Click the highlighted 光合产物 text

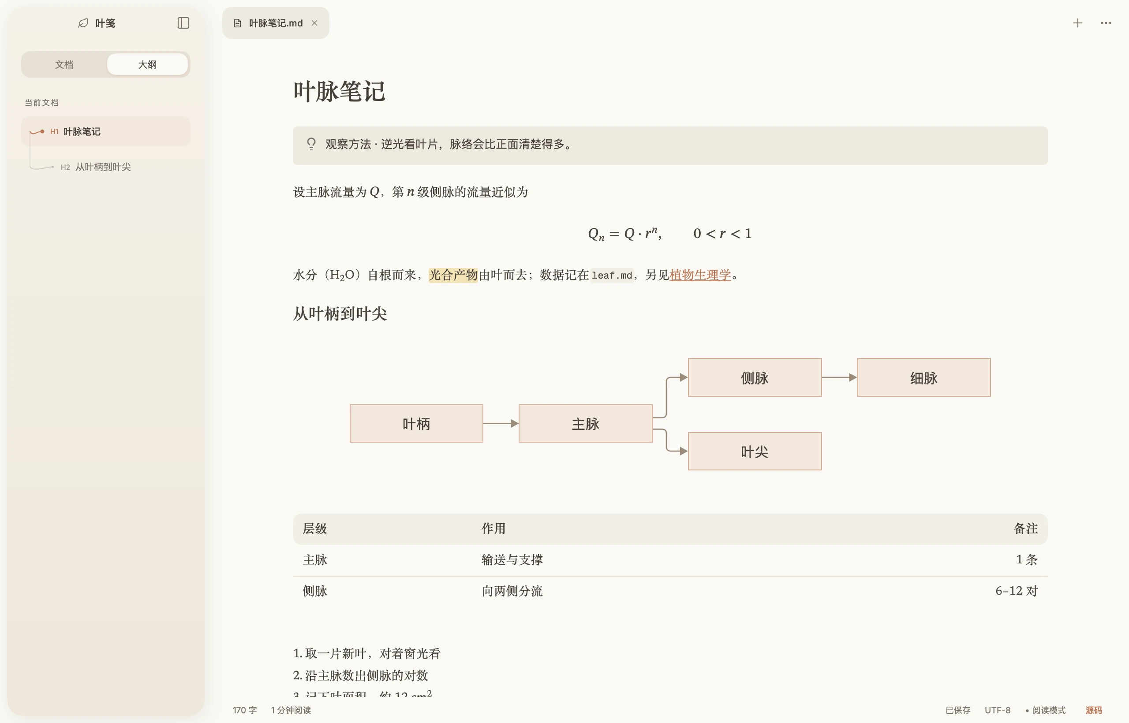(x=453, y=275)
